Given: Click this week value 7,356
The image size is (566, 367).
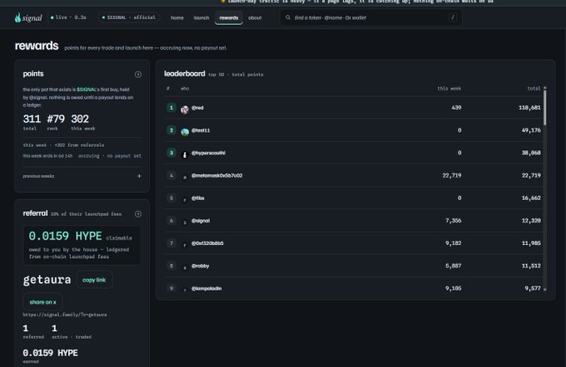Looking at the screenshot, I should (x=454, y=221).
